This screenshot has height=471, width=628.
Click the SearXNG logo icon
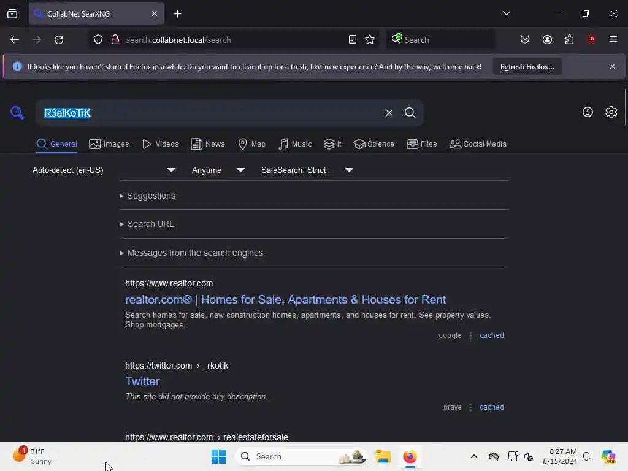tap(17, 113)
